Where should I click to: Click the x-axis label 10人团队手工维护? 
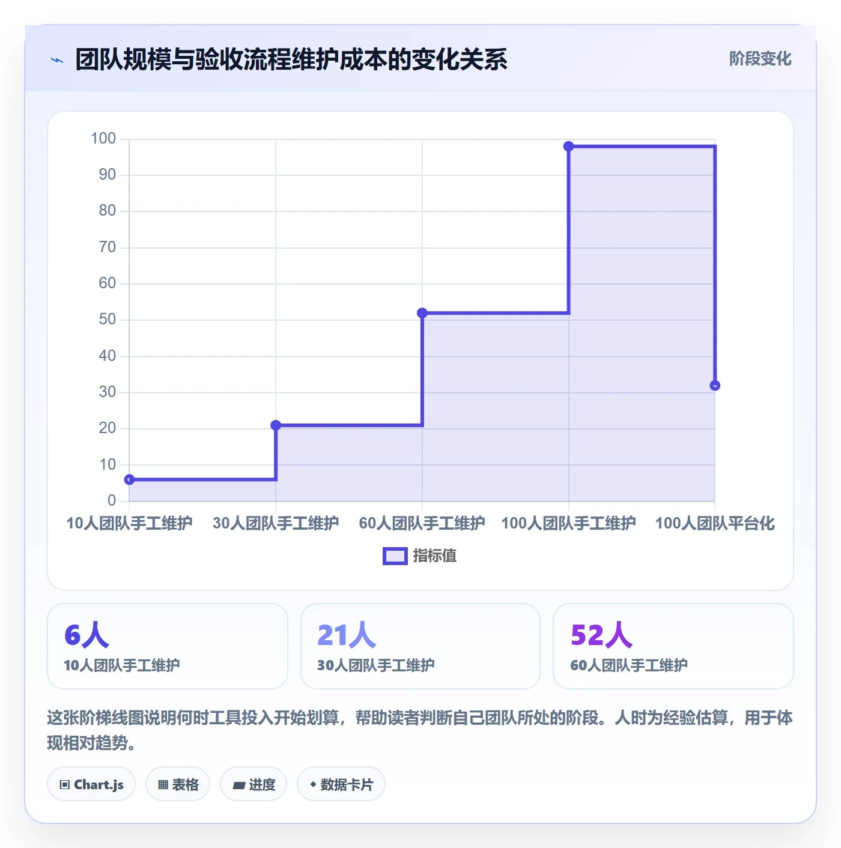[x=129, y=523]
